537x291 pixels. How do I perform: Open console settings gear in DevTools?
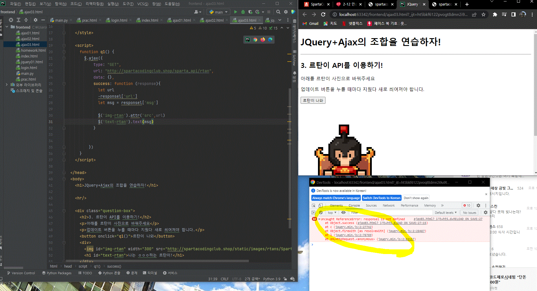pyautogui.click(x=485, y=212)
